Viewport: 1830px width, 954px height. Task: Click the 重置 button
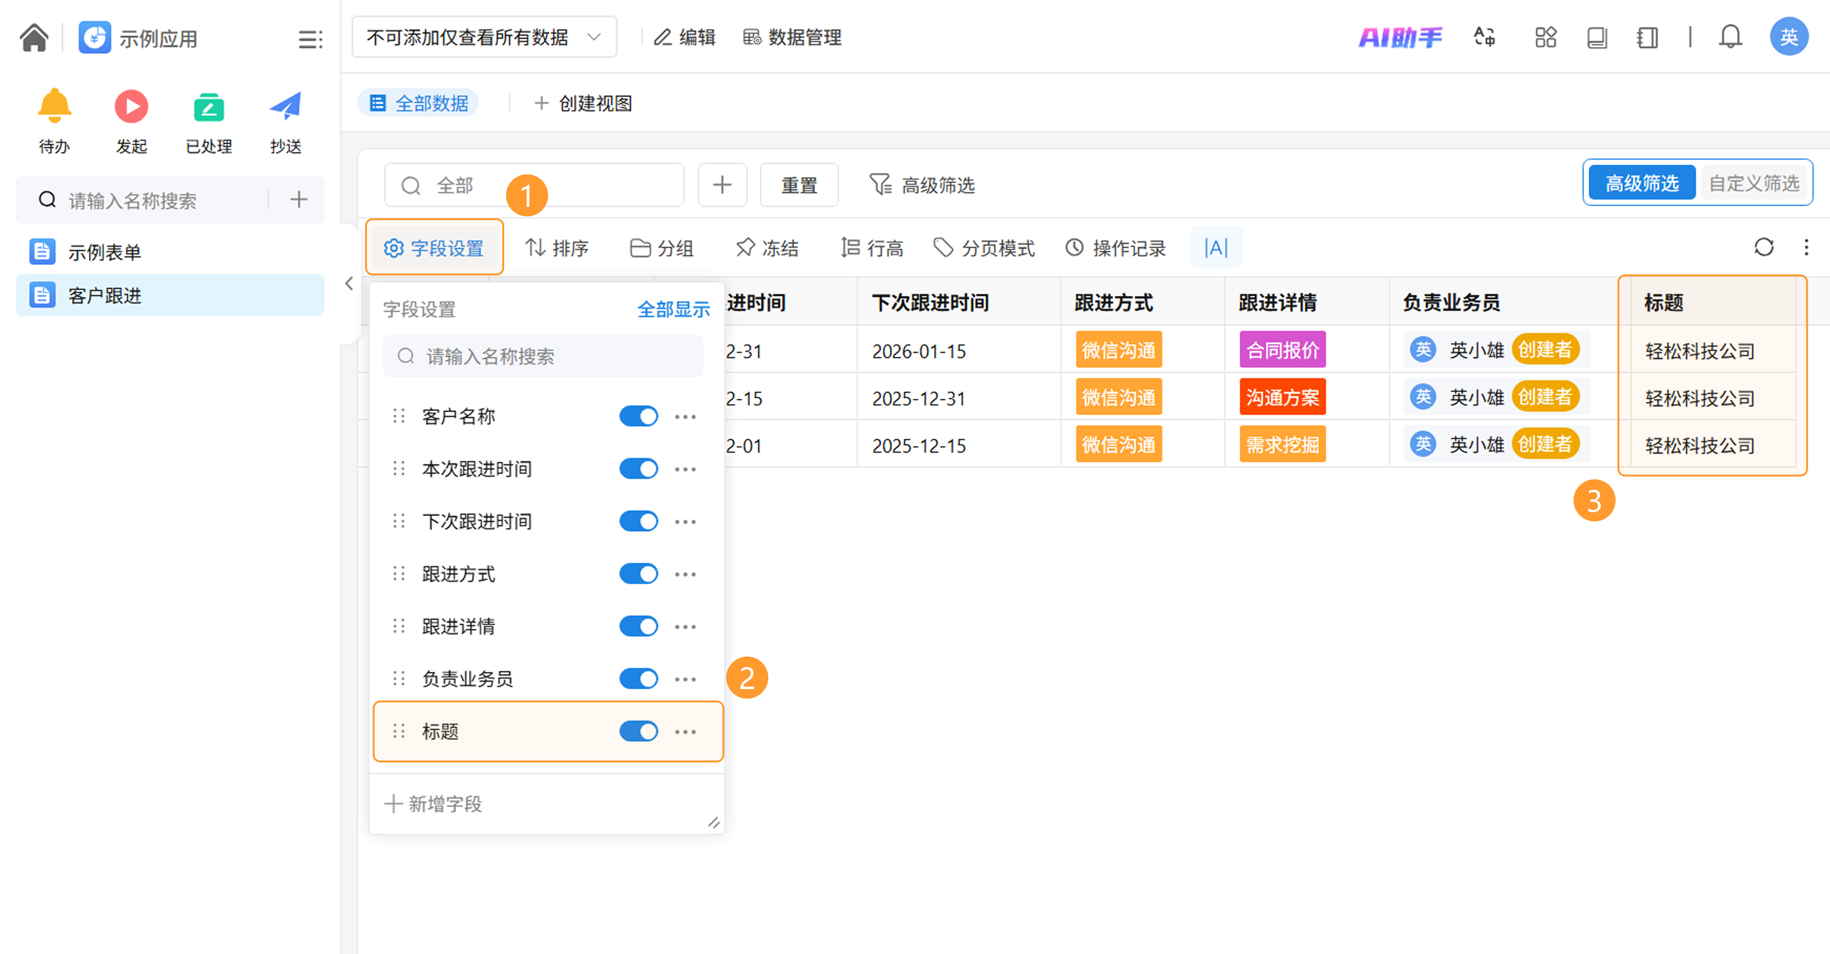799,185
